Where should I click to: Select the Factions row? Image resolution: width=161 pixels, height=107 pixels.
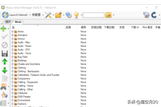coord(22,104)
